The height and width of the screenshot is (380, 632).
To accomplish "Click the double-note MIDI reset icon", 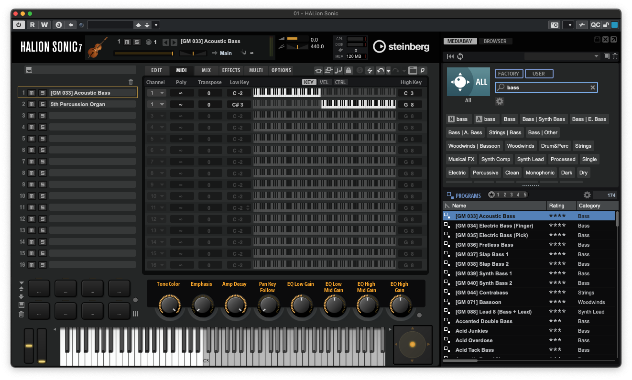I will pos(338,70).
